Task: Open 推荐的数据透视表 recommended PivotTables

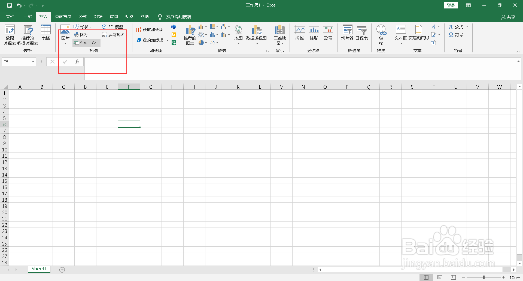Action: point(28,35)
